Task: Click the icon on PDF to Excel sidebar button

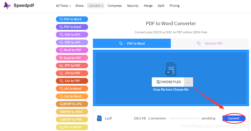Action: click(61, 27)
